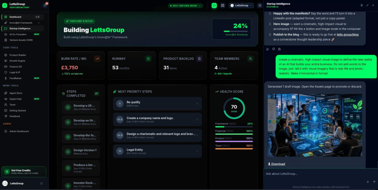Click the Framework health progress bar
Image resolution: width=378 pixels, height=190 pixels.
pos(234,127)
